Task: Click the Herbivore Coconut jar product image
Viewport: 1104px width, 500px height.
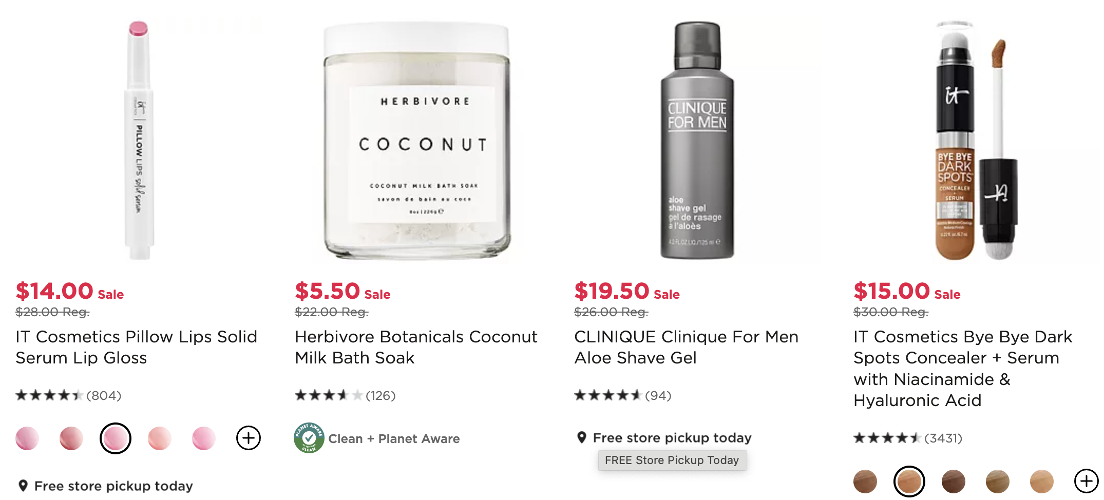Action: (417, 140)
